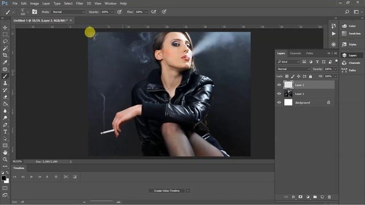
Task: Create a new group folder icon
Action: (x=315, y=197)
